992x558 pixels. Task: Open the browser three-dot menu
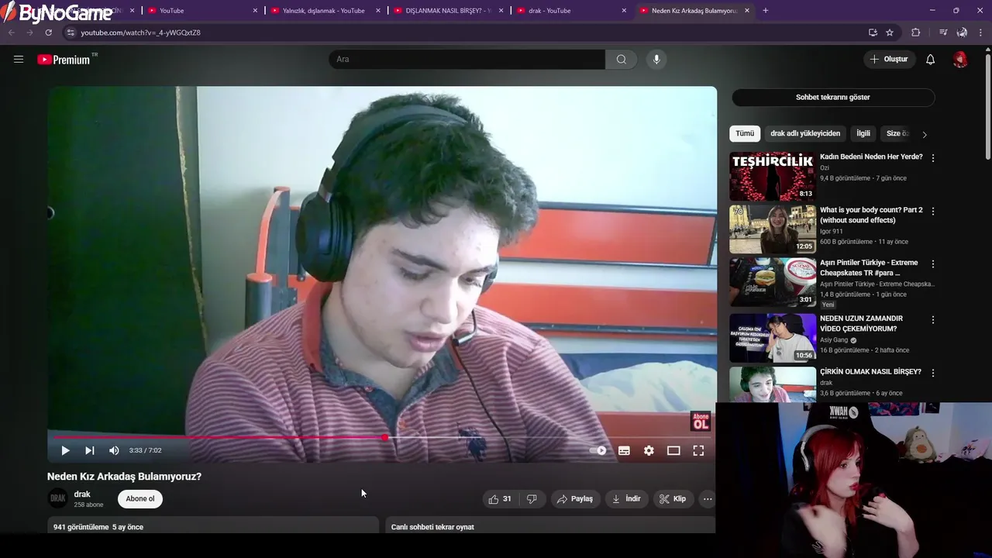tap(981, 33)
